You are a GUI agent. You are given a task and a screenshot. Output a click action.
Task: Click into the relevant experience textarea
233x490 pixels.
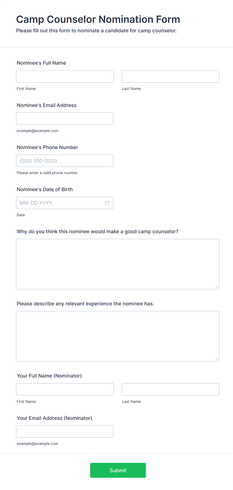[118, 336]
